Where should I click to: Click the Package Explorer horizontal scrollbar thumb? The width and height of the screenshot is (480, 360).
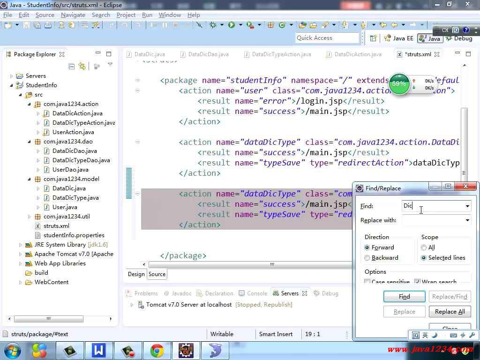point(48,319)
